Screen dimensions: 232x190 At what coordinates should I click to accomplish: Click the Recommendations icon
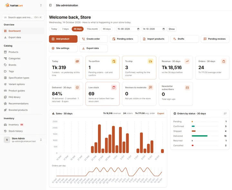coord(5,103)
